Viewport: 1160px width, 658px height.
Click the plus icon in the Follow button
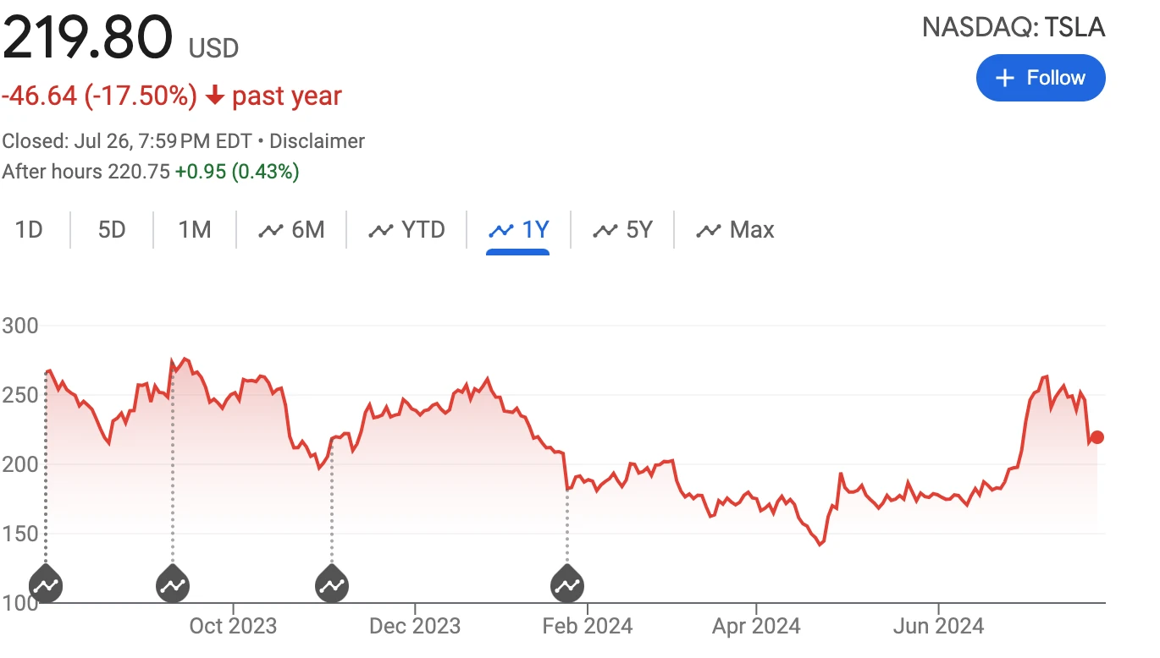tap(1005, 78)
